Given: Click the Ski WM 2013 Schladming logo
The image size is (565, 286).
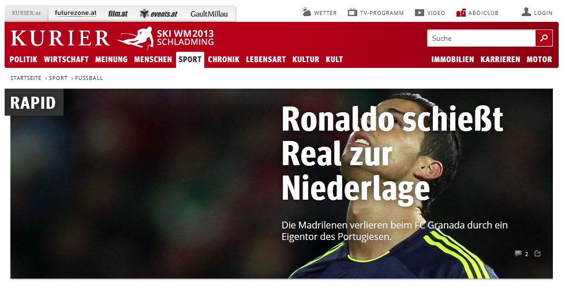Looking at the screenshot, I should (166, 37).
